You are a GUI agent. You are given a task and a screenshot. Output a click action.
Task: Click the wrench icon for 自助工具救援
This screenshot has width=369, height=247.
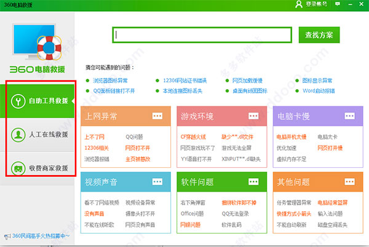click(18, 101)
